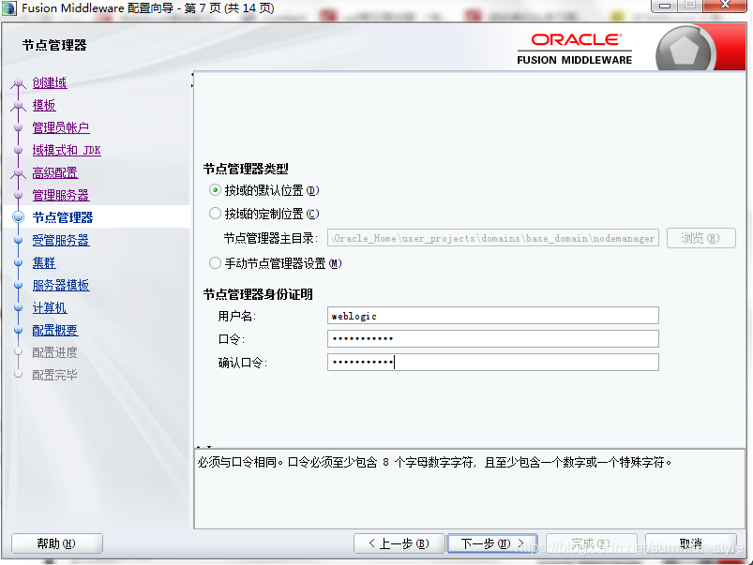The image size is (753, 565).
Task: Focus the 确认口令 confirm password field
Action: (492, 362)
